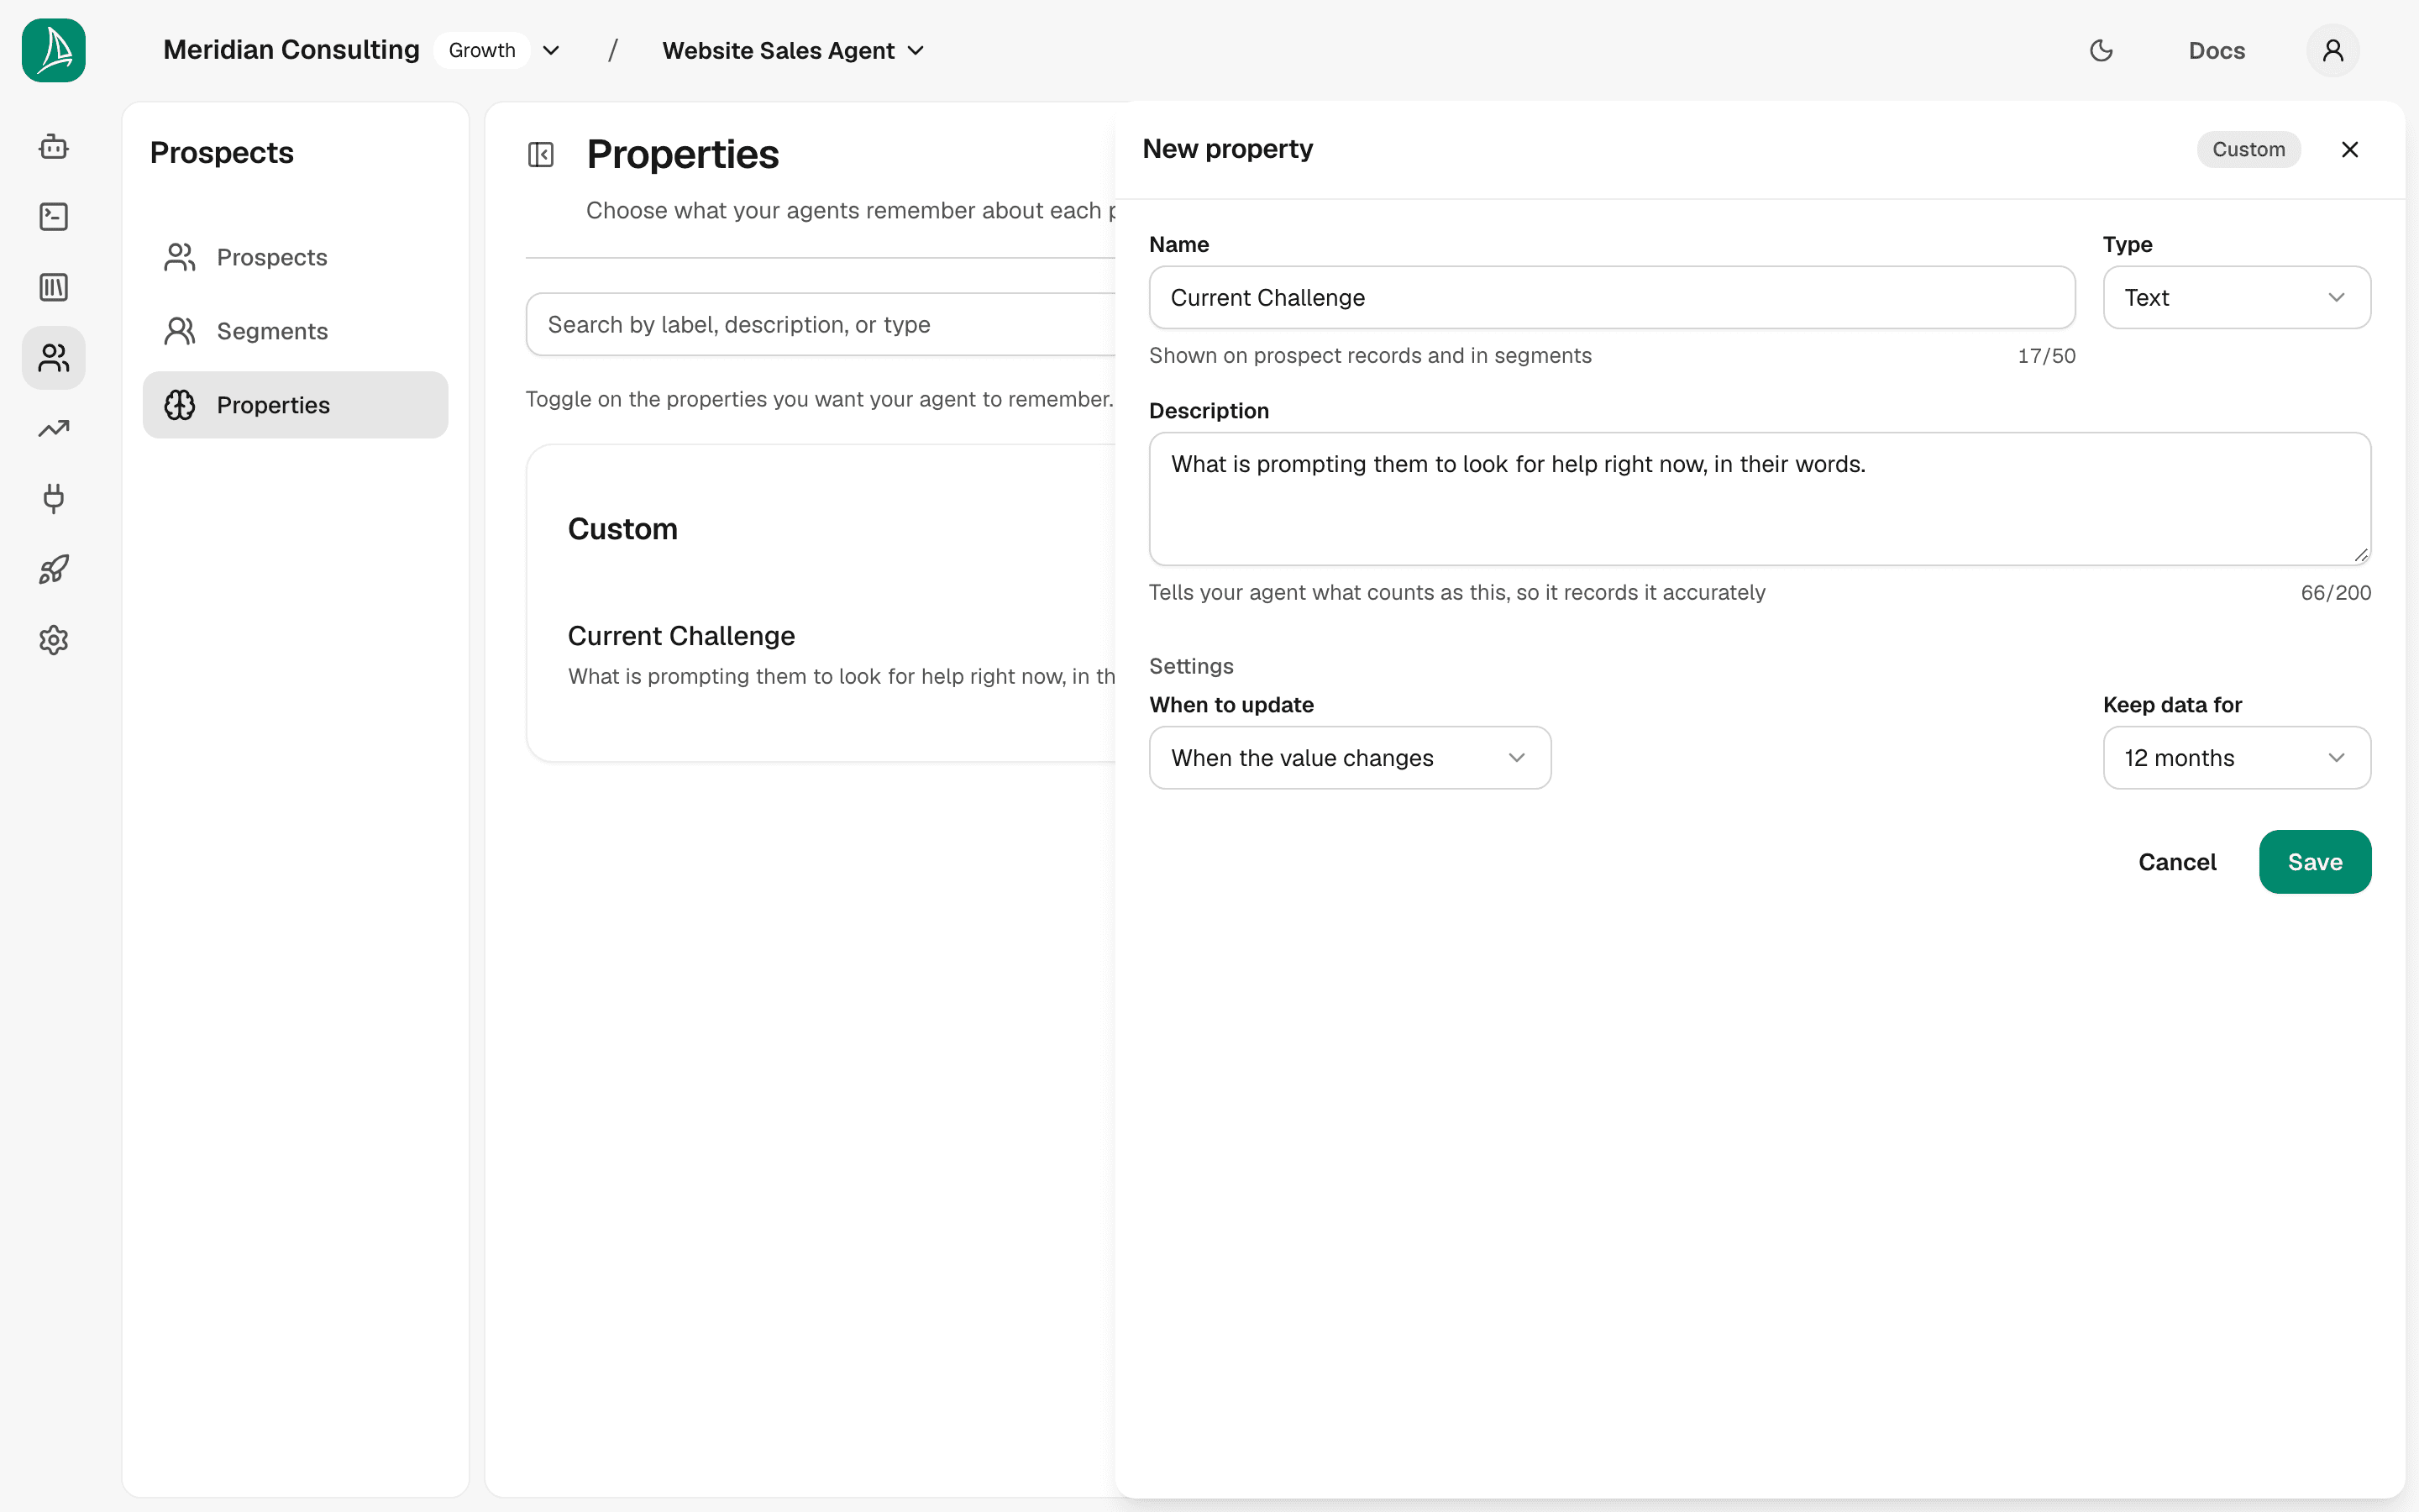The height and width of the screenshot is (1512, 2419).
Task: Open the library books sidebar icon
Action: [x=54, y=288]
